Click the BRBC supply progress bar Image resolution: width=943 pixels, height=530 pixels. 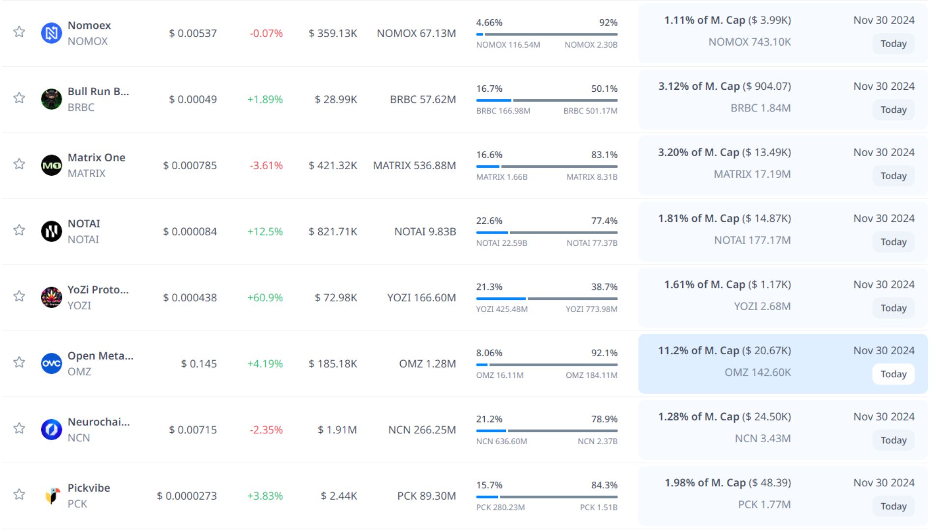(546, 100)
